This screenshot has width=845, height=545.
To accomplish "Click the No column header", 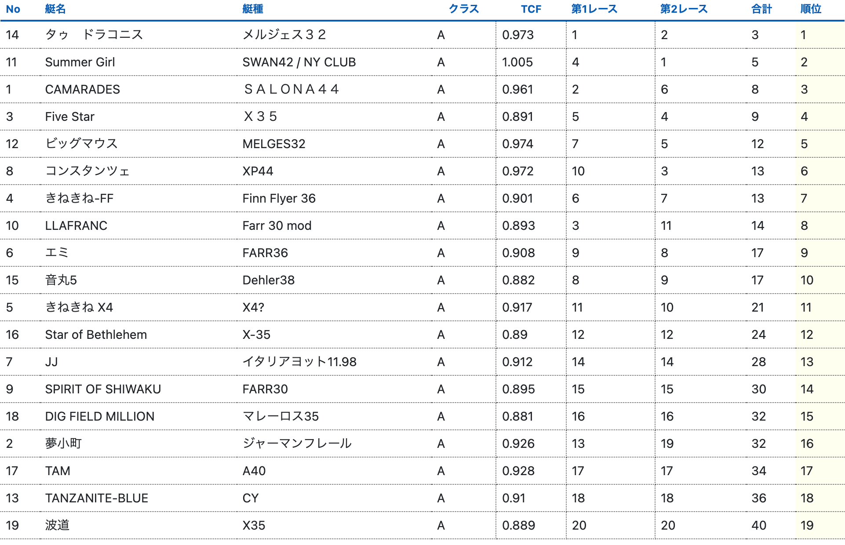I will 13,9.
